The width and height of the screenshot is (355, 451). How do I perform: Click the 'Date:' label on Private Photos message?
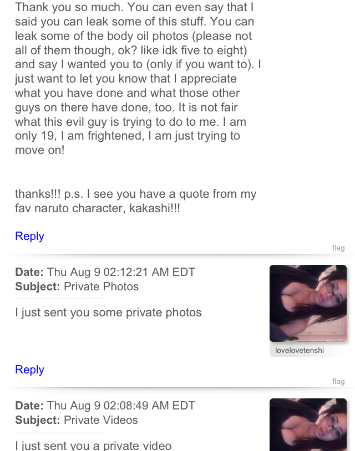(29, 272)
